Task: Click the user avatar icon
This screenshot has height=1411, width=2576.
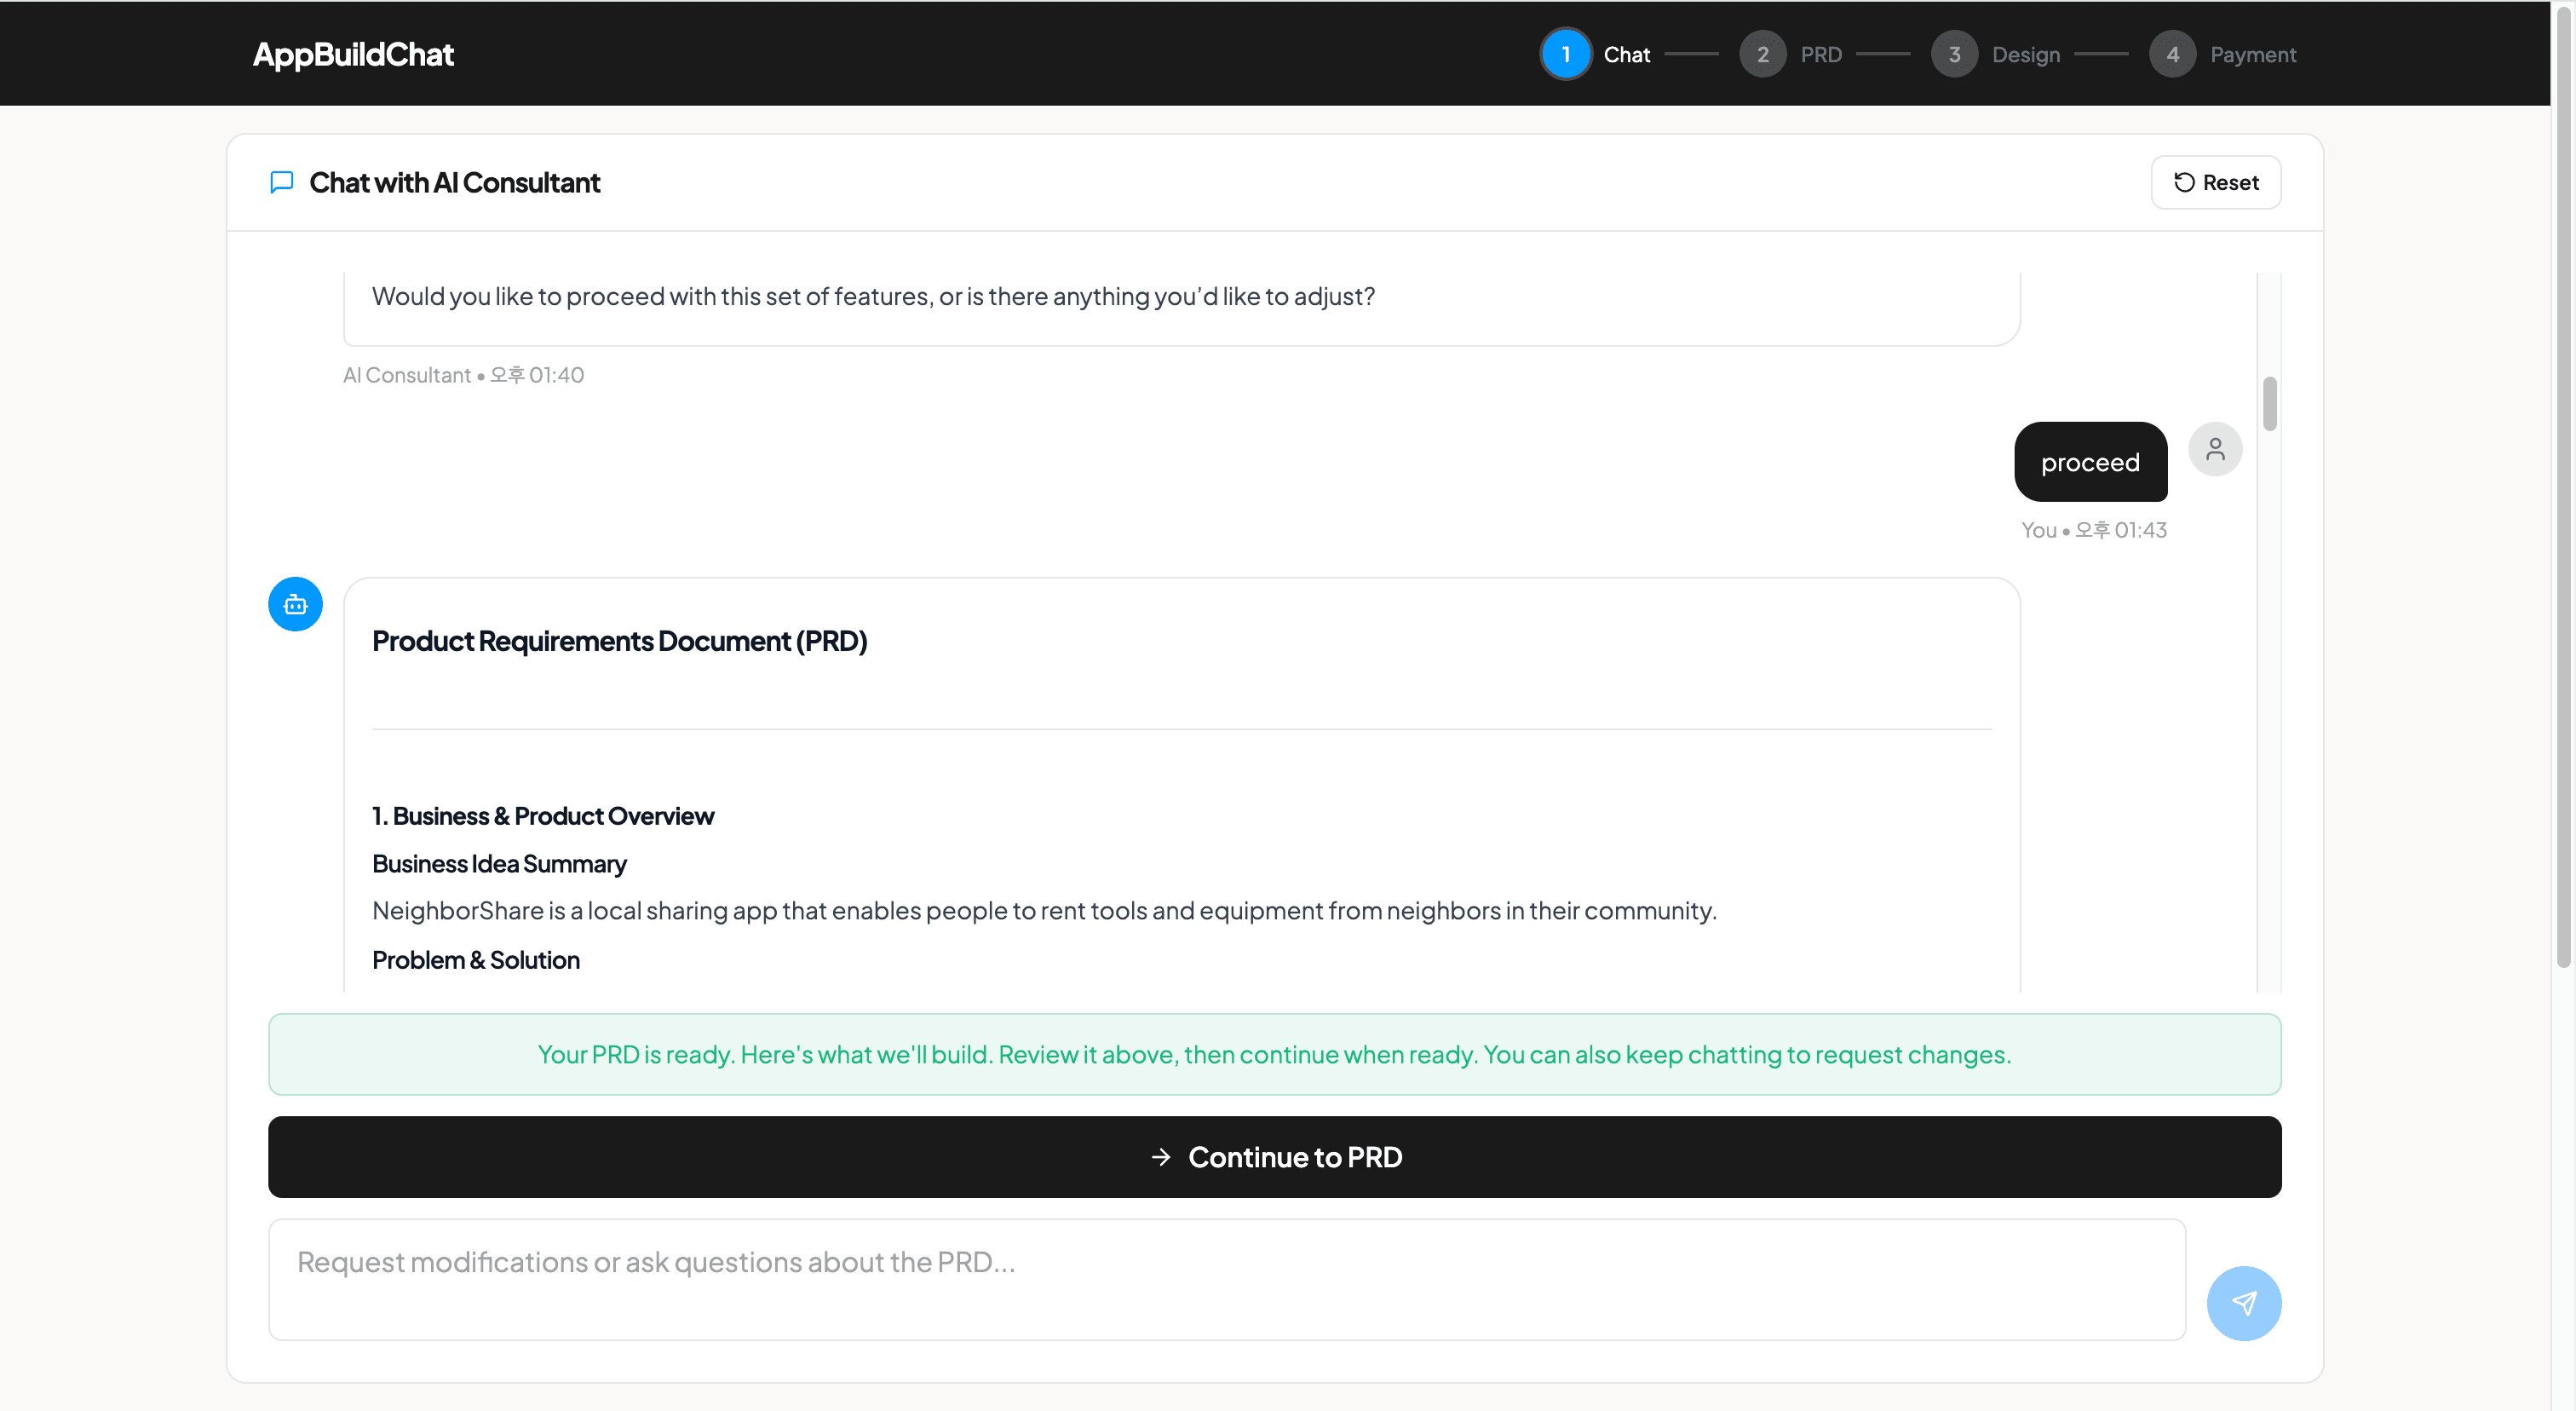Action: pos(2215,449)
